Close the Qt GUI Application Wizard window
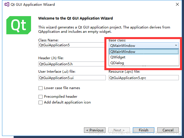The image size is (184, 138). click(x=177, y=5)
